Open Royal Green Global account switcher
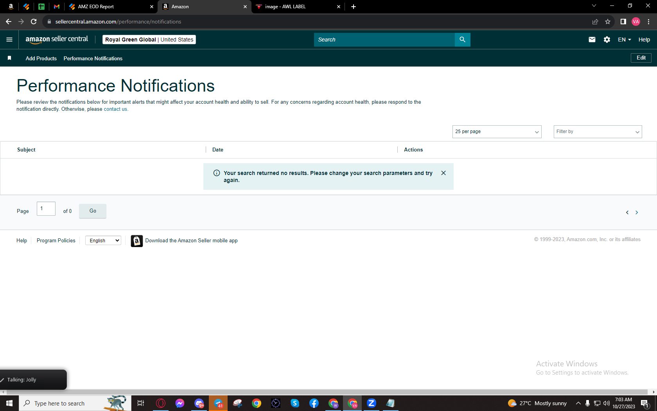The image size is (657, 411). (x=149, y=40)
